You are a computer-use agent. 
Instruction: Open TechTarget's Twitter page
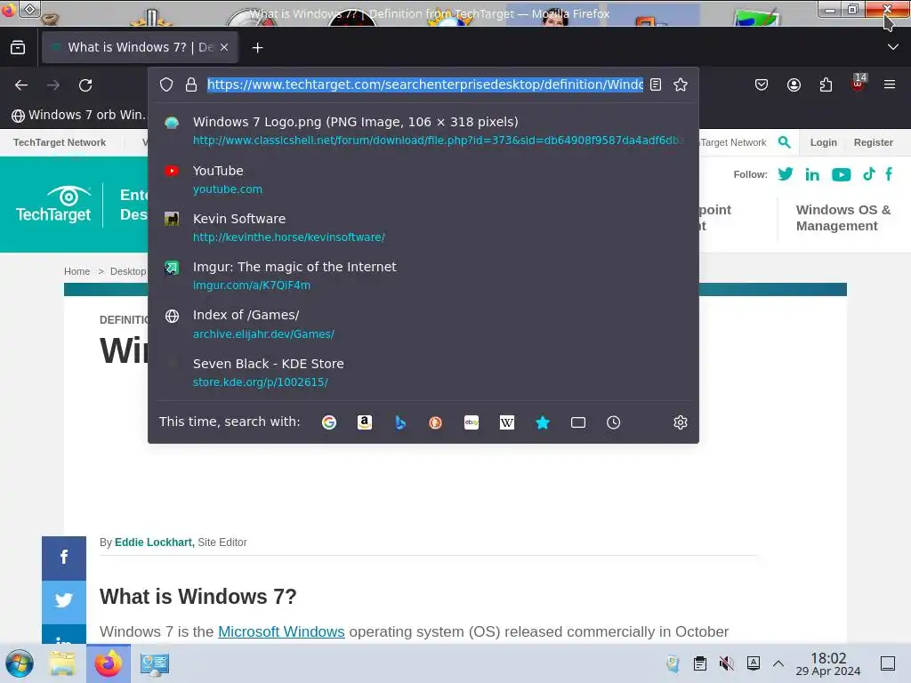785,174
